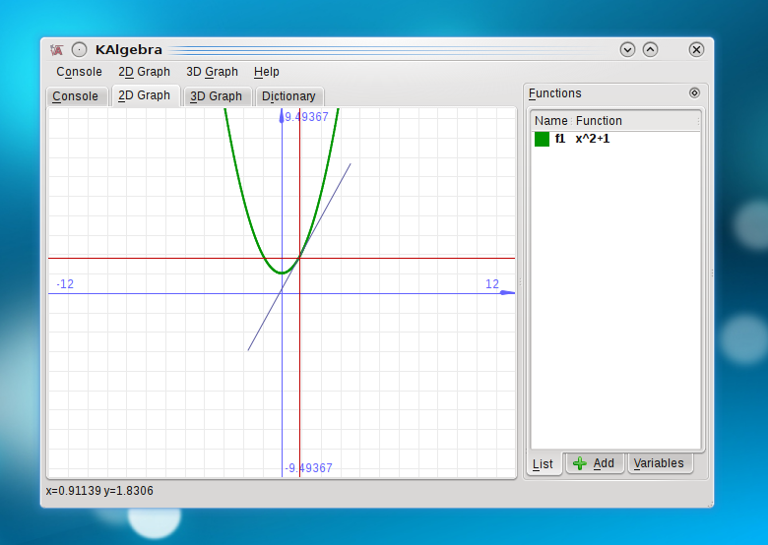Click the Name column header
The height and width of the screenshot is (545, 768).
click(x=551, y=121)
